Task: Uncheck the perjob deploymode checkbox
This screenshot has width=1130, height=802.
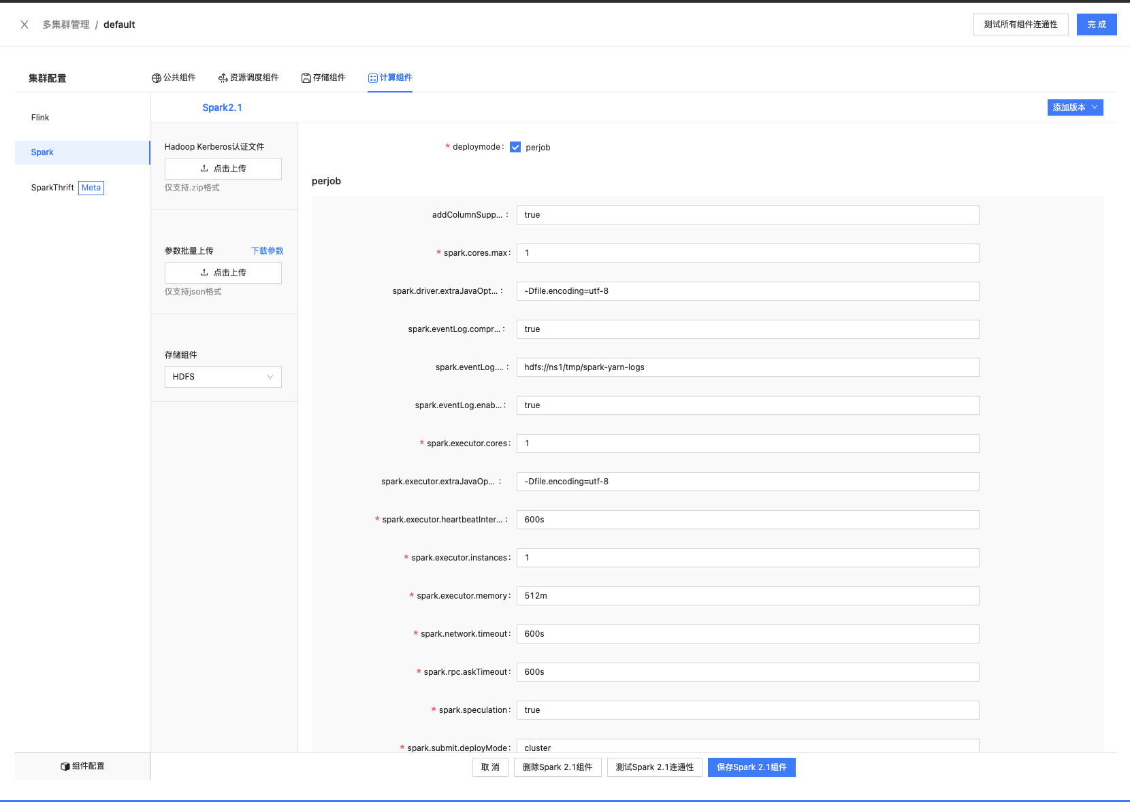Action: (x=515, y=148)
